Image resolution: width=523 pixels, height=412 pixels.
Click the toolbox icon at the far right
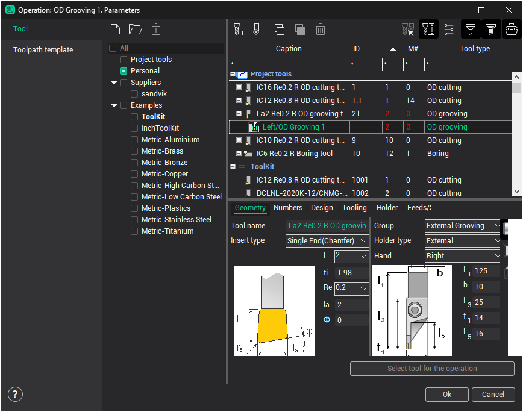pos(512,29)
